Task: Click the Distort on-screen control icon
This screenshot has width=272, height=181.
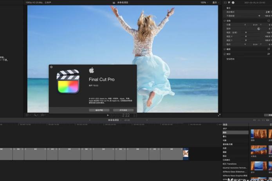Action: coord(268,54)
